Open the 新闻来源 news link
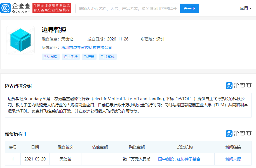Viewport: 256px width, 168px height. 233,159
